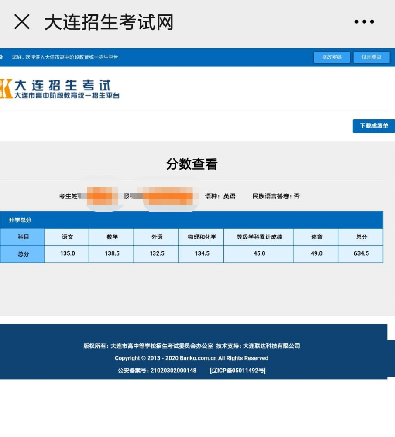Click the 科目 header cell
The image size is (395, 437).
tap(22, 237)
